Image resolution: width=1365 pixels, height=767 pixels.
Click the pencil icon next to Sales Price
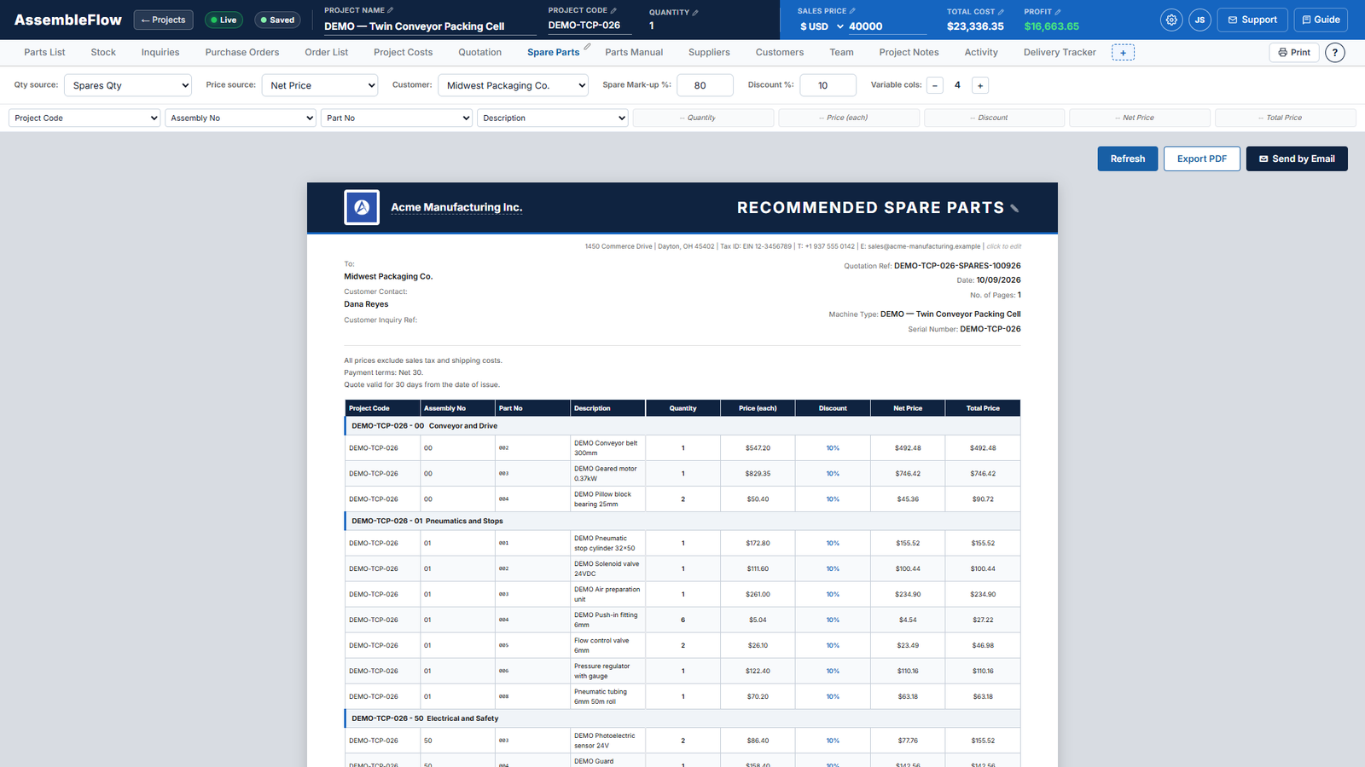[852, 11]
